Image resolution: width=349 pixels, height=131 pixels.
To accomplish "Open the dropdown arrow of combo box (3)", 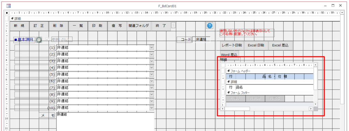I will click(x=152, y=61).
